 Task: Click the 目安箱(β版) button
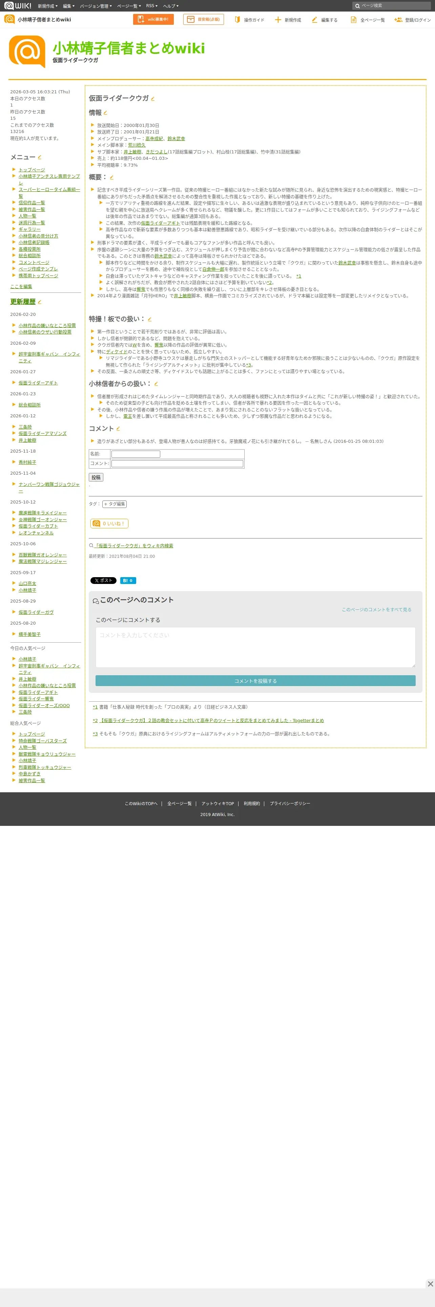[204, 19]
